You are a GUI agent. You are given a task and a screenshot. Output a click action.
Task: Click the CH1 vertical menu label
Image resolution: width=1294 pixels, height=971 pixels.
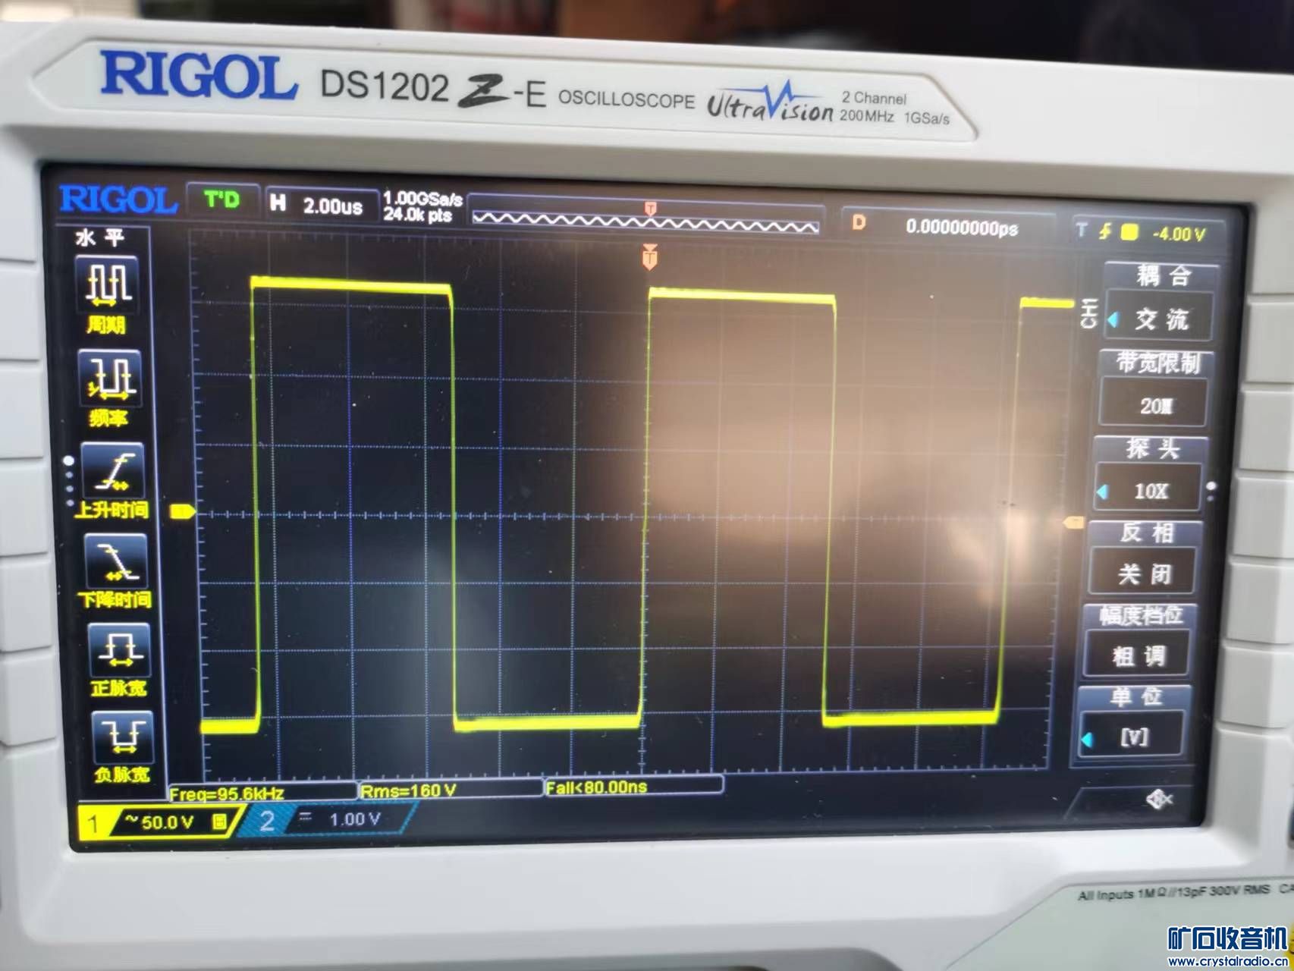1089,313
